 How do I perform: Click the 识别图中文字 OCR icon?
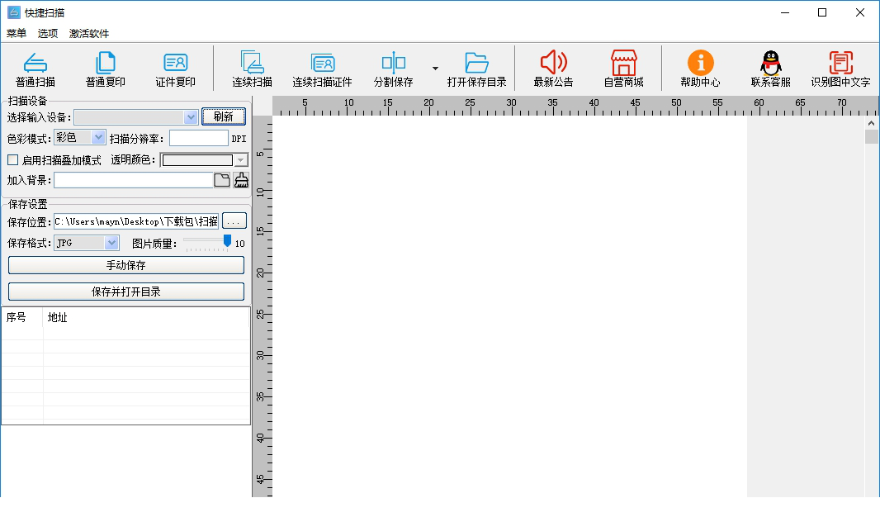tap(840, 63)
